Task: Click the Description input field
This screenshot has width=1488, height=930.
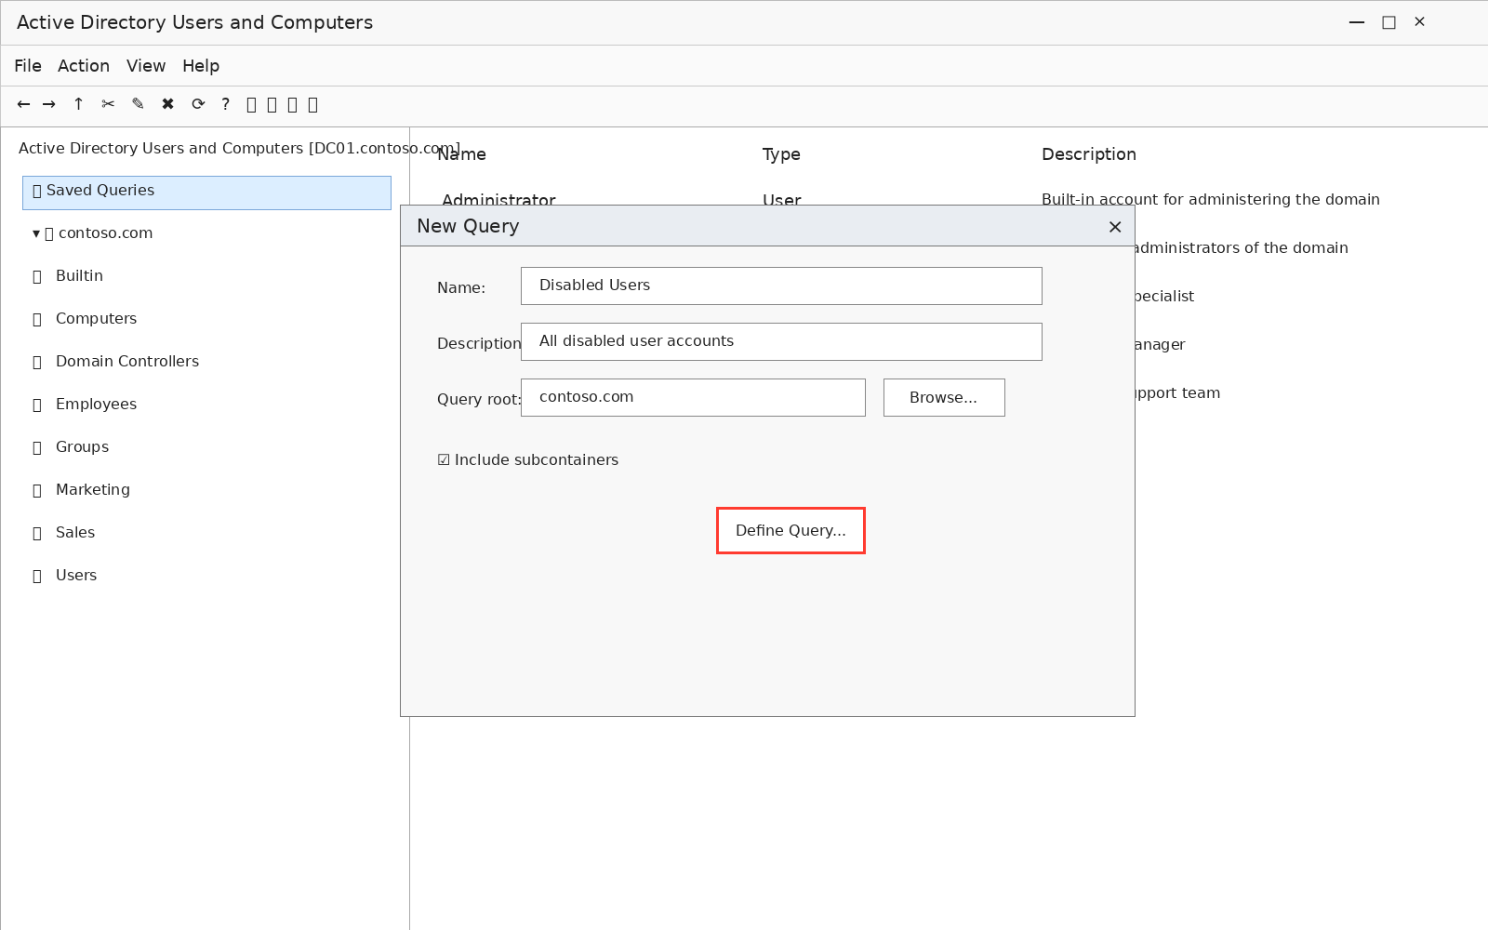Action: pyautogui.click(x=781, y=342)
